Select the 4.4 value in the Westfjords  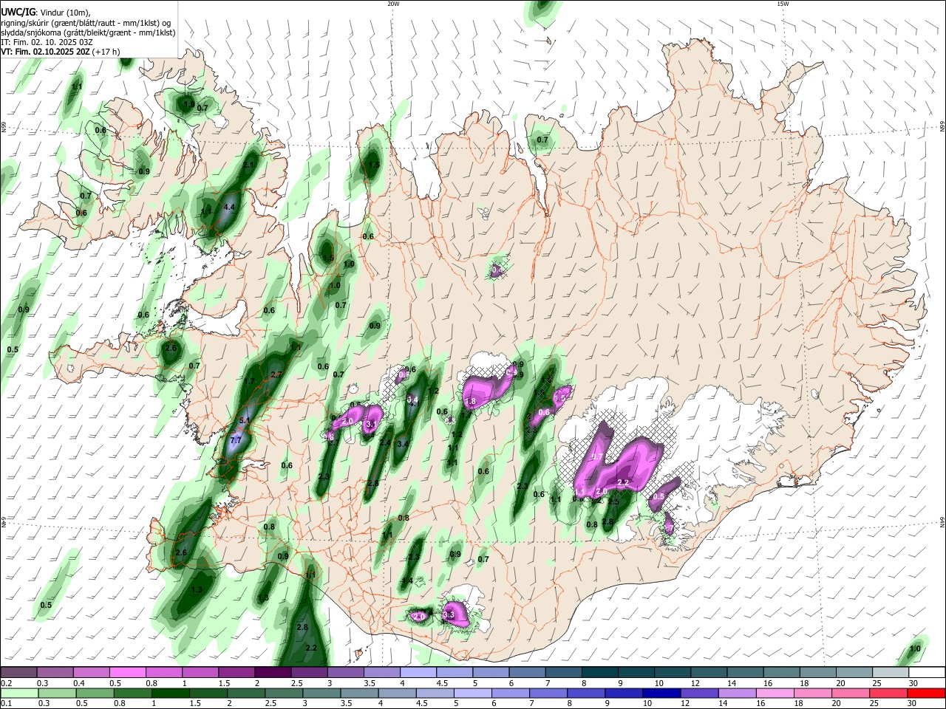[229, 208]
